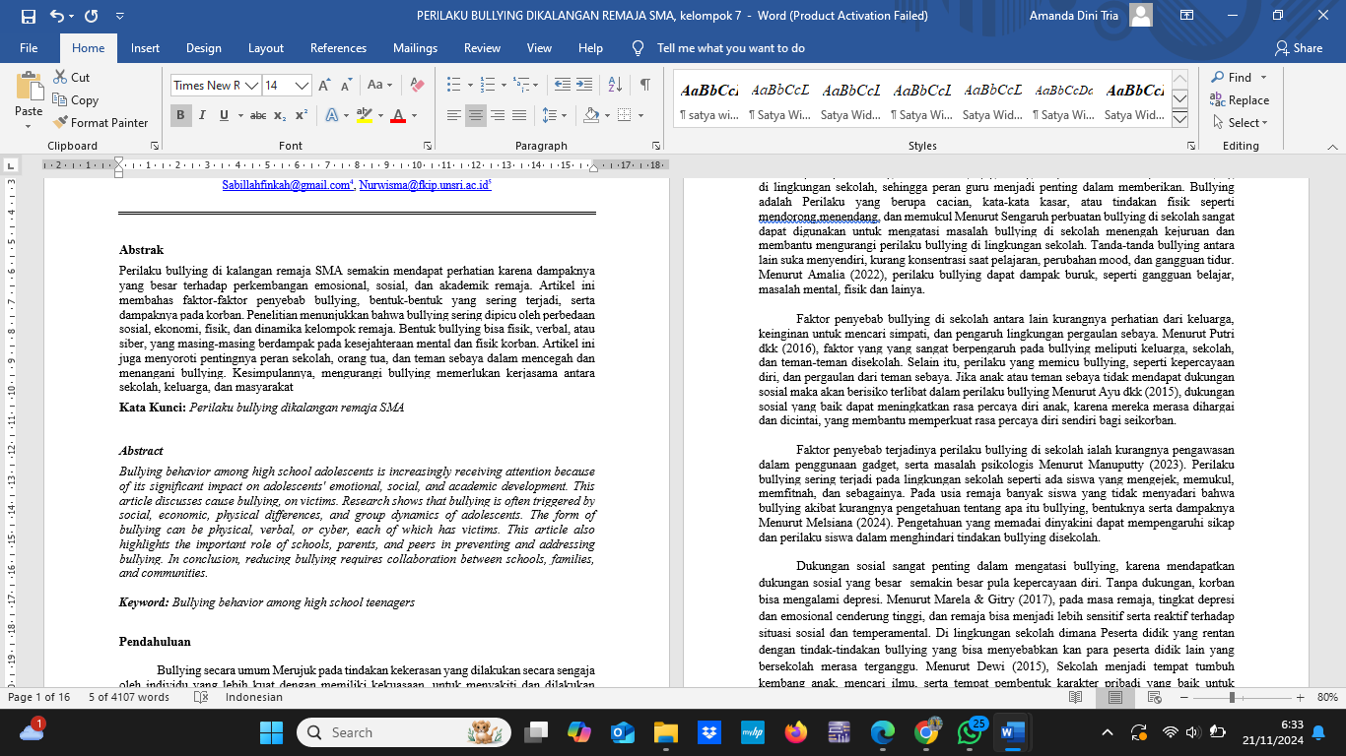Switch to the Layout tab
Viewport: 1346px width, 756px height.
click(266, 47)
